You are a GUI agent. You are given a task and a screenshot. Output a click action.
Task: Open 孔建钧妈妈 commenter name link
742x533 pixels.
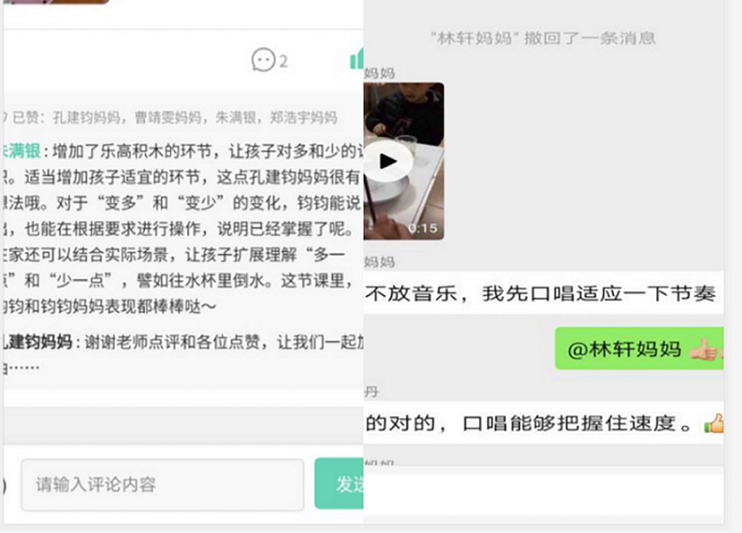coord(37,341)
